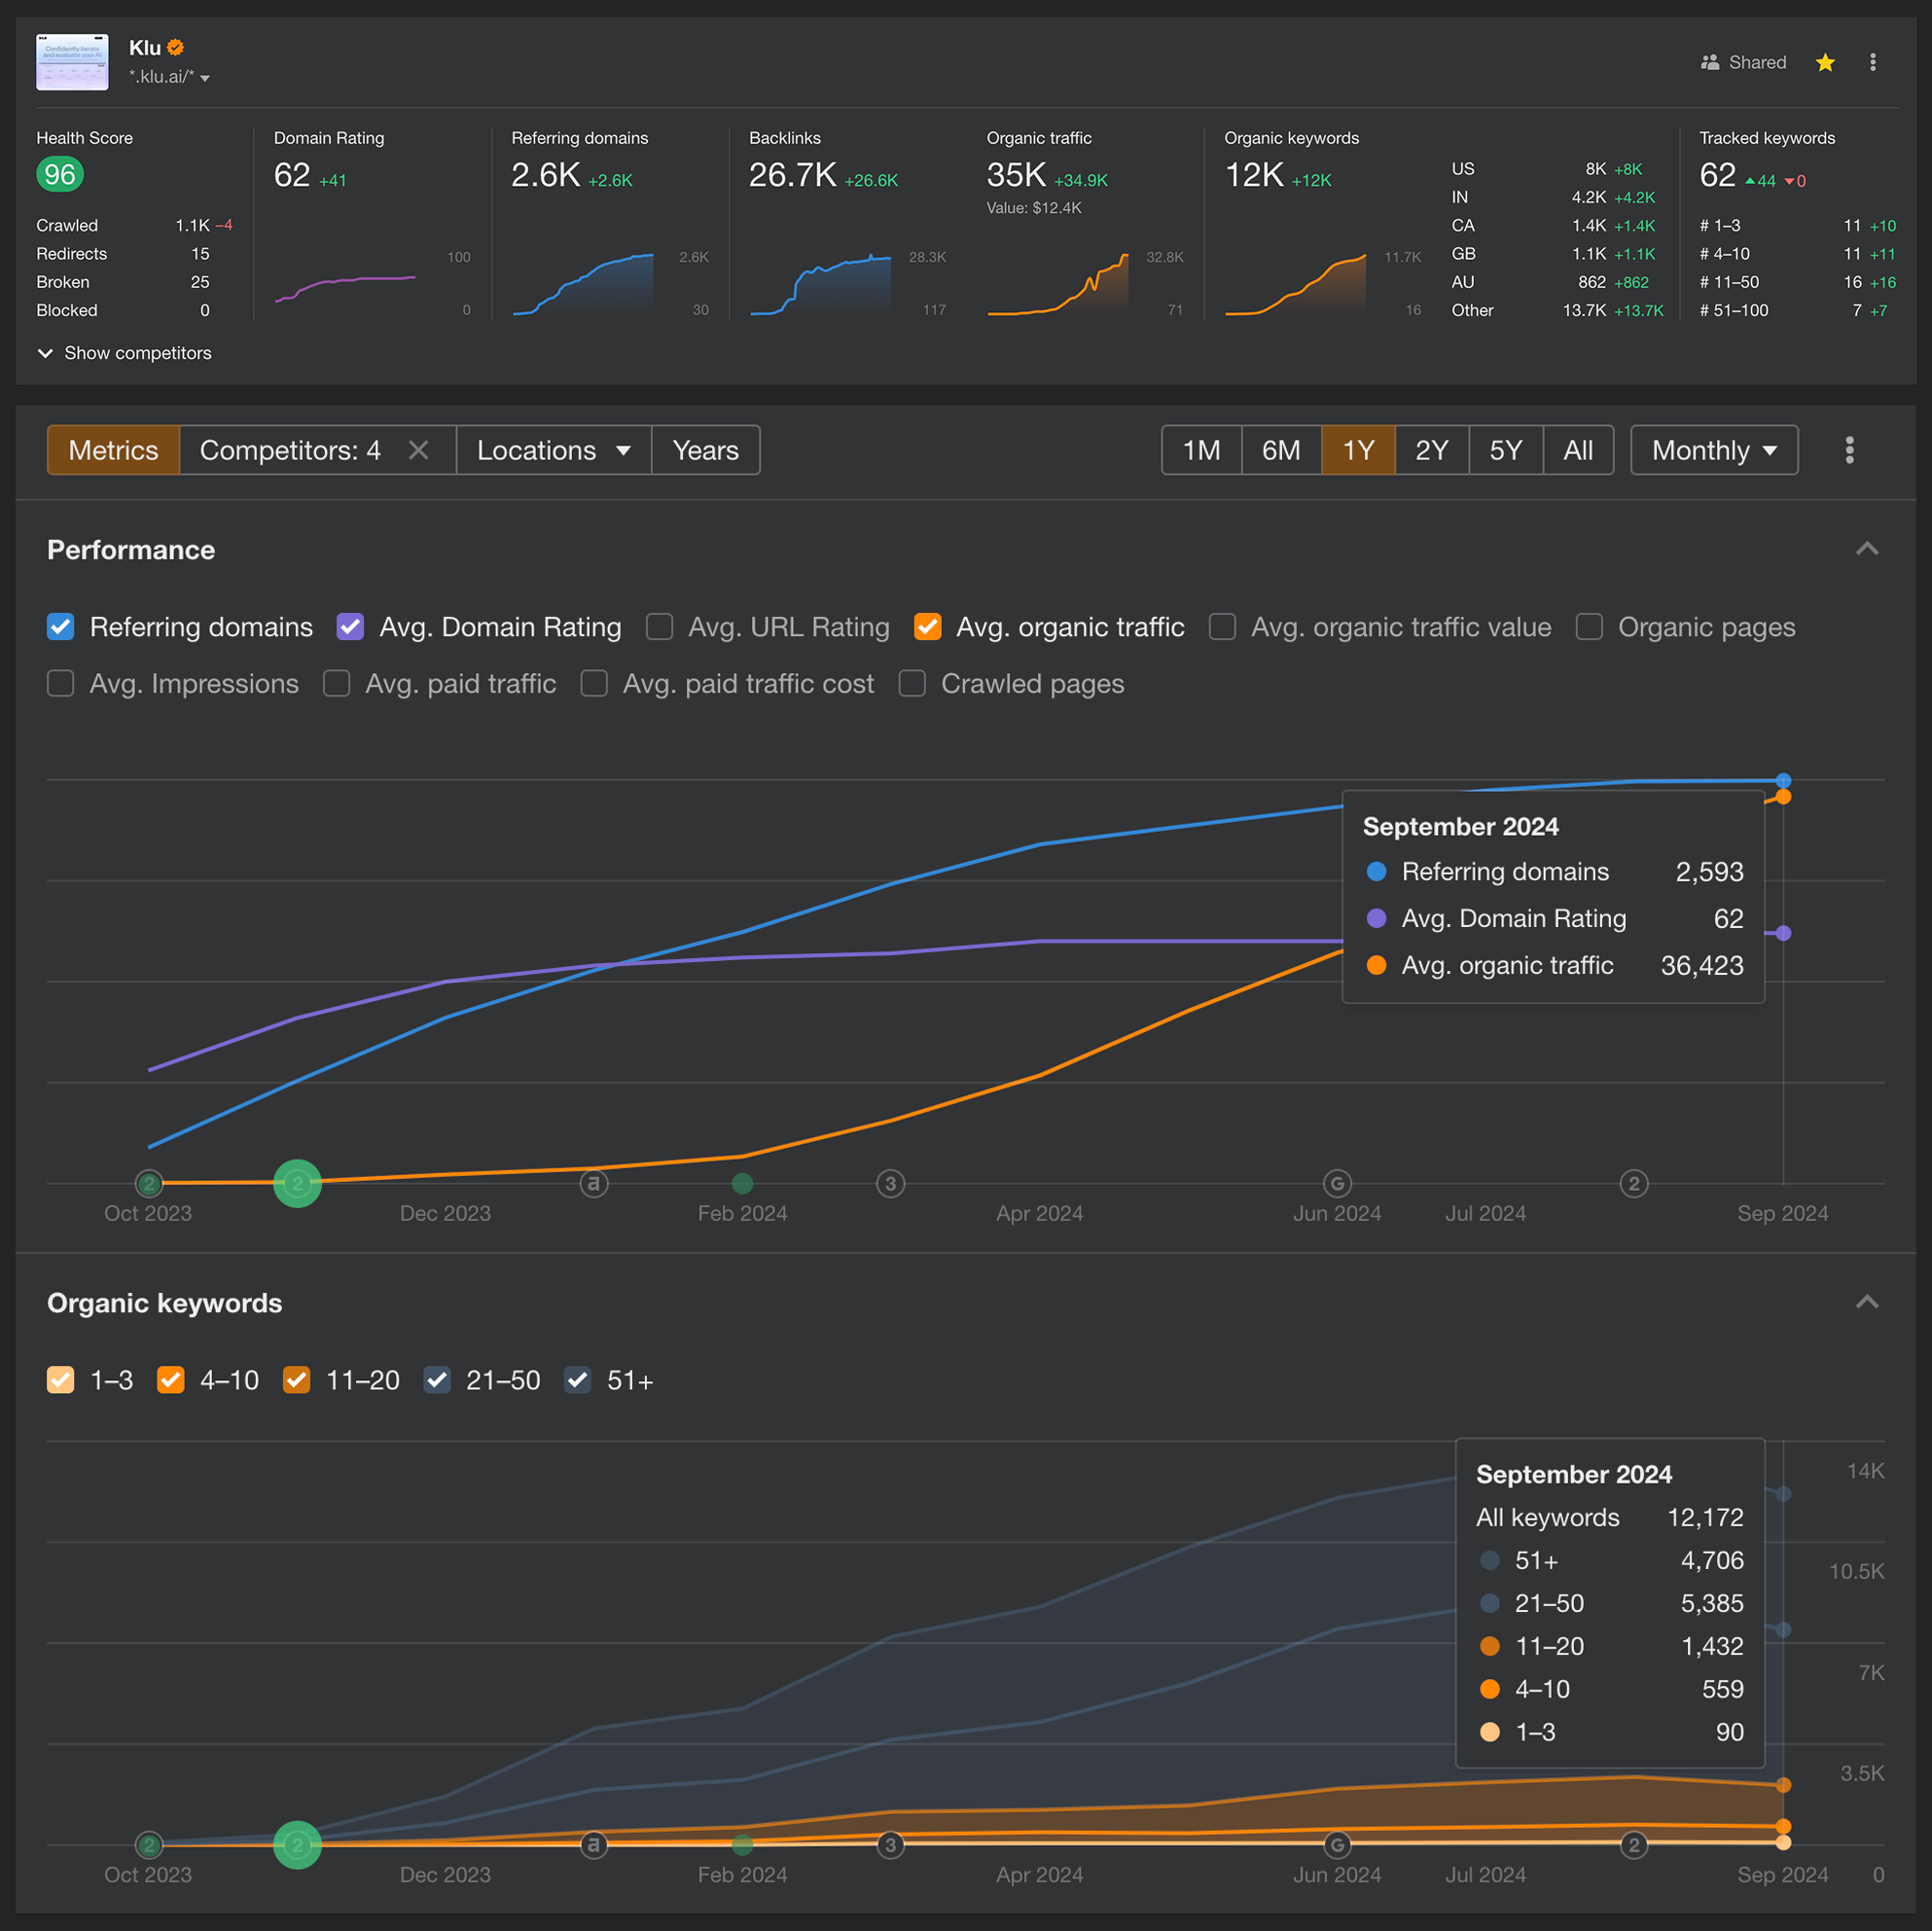
Task: Toggle the 51+ keyword position checkbox
Action: click(578, 1380)
